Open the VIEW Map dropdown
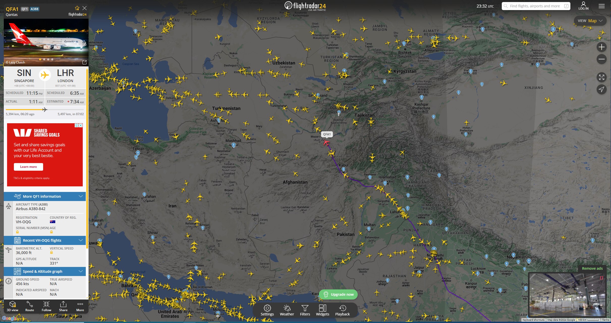 590,20
